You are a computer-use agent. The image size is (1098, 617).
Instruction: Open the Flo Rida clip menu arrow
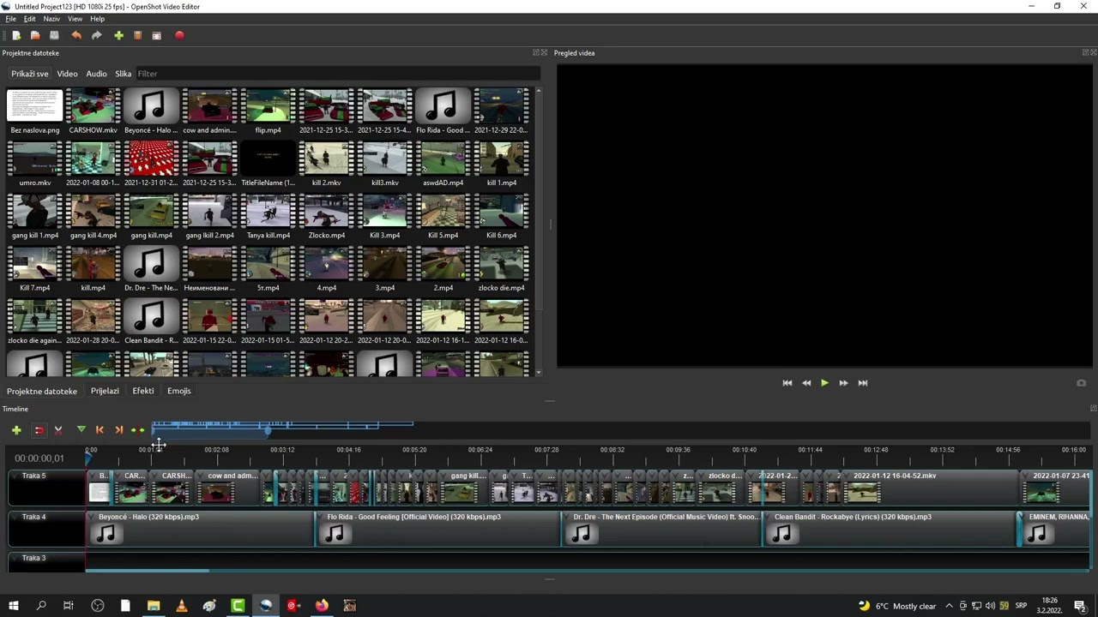coord(322,517)
